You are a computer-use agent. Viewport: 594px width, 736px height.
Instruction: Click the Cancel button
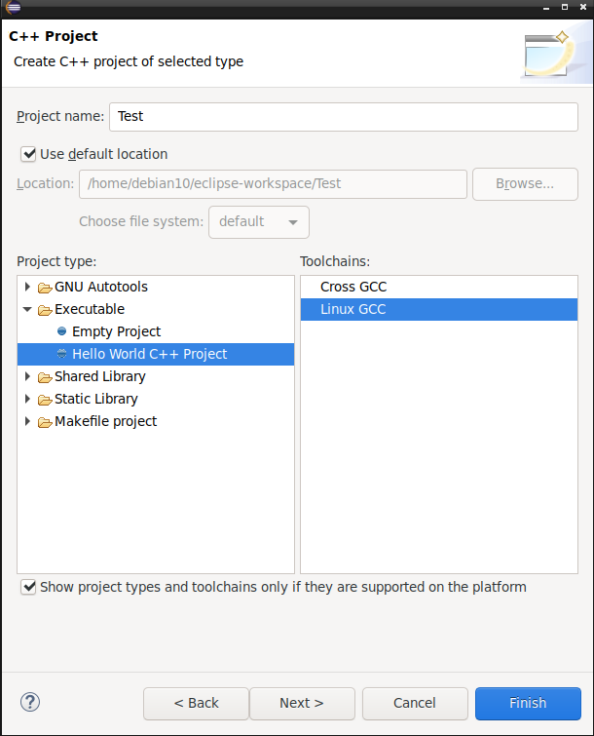point(415,703)
